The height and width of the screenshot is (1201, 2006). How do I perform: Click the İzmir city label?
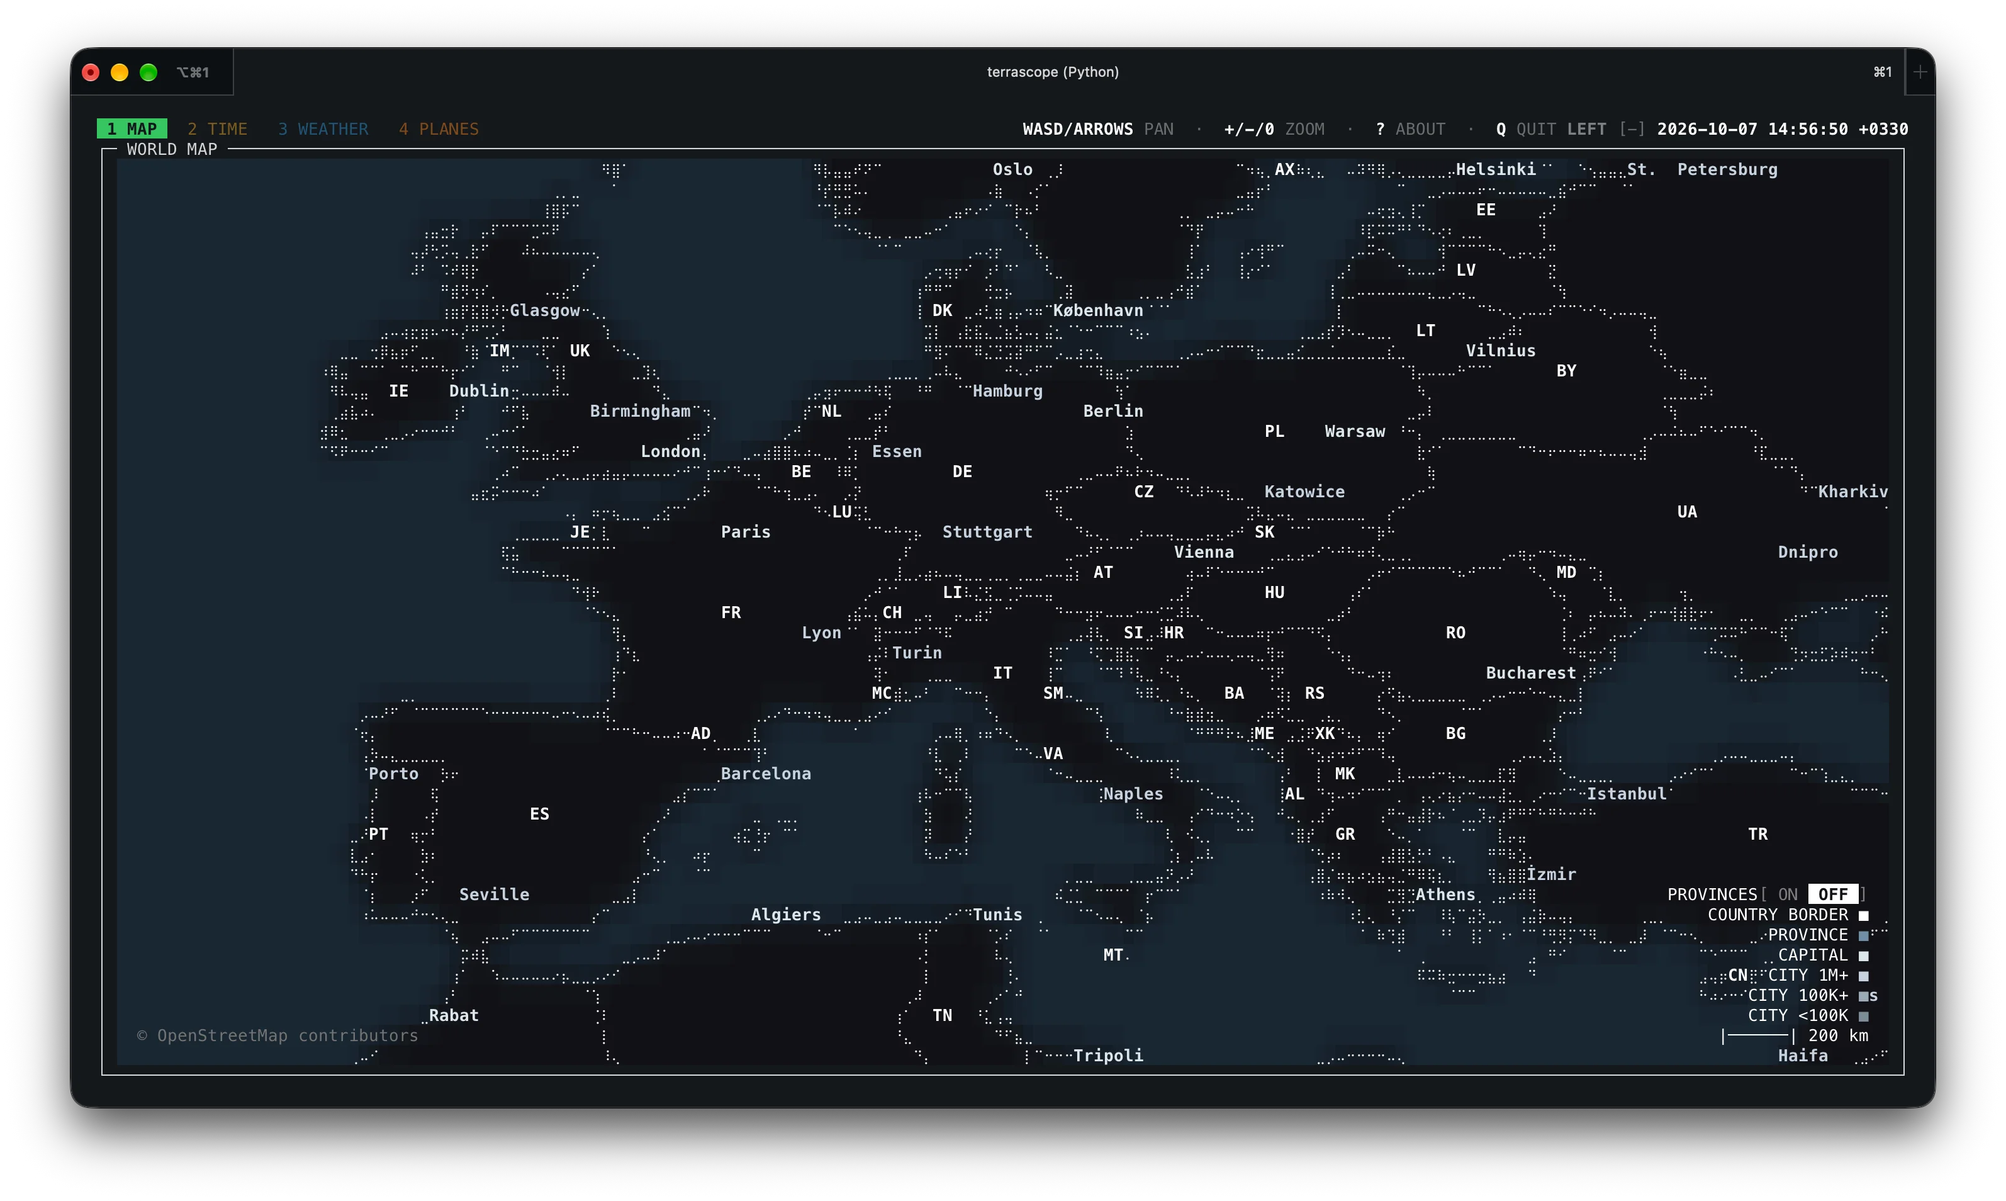[1550, 874]
